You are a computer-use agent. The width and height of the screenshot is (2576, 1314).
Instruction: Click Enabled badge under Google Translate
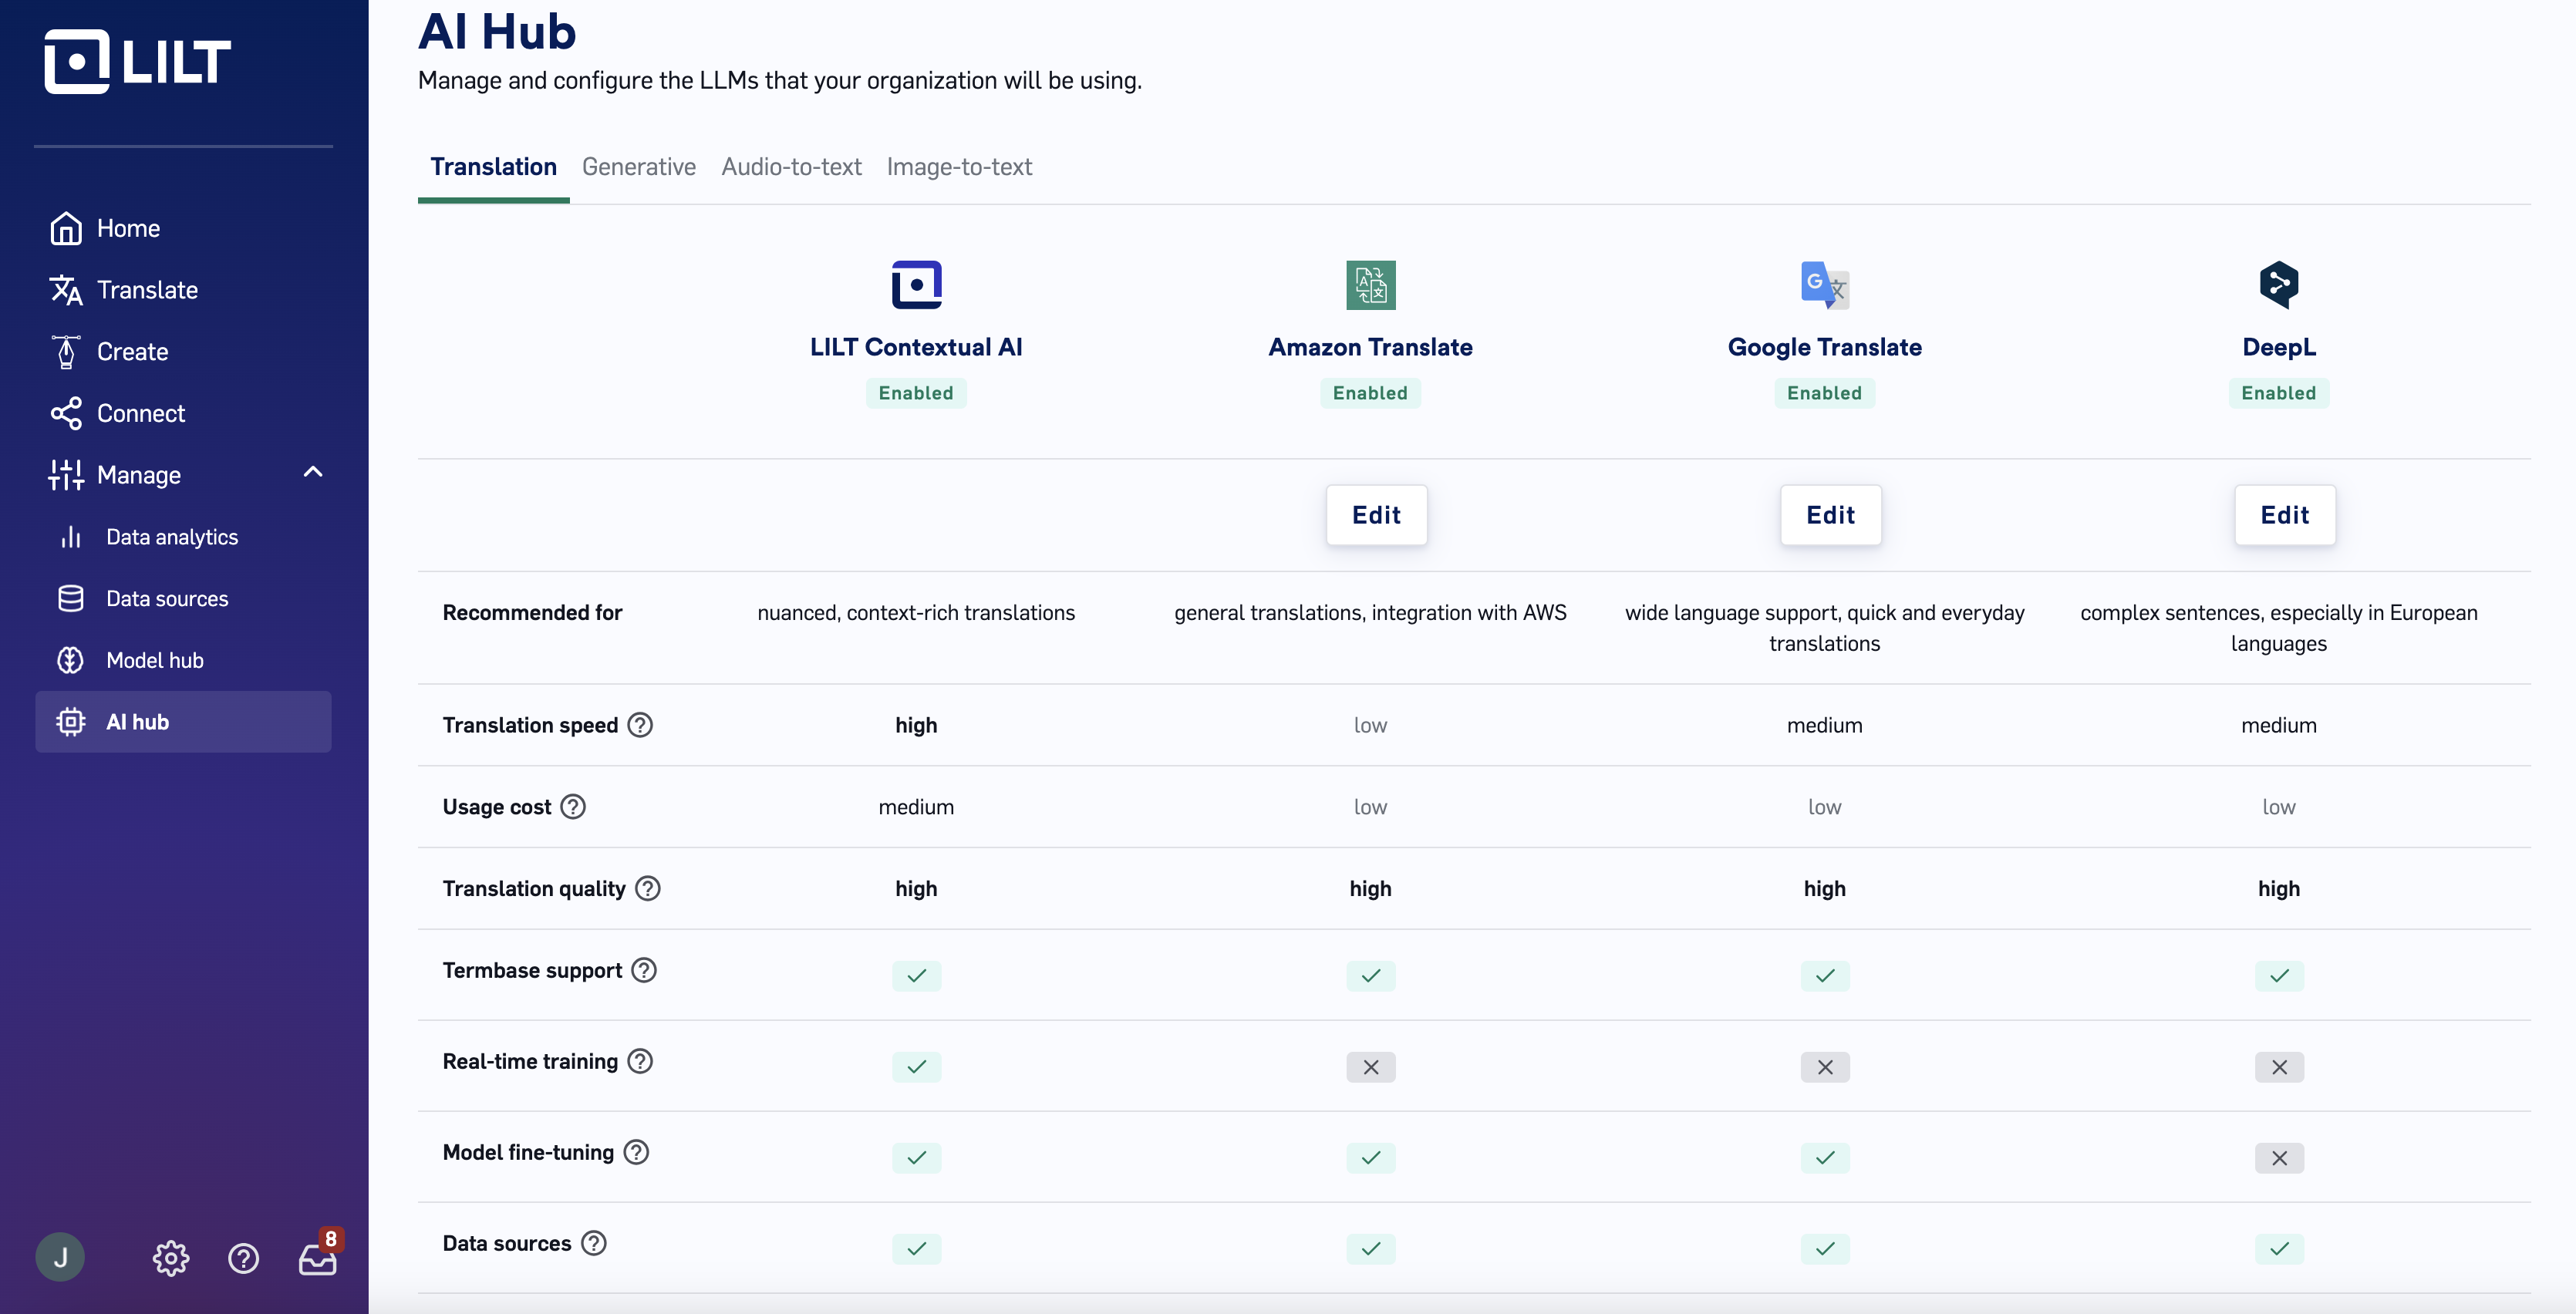(1825, 393)
